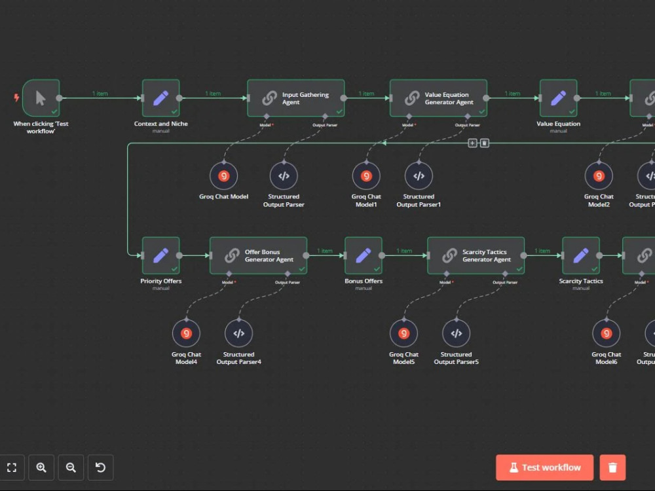Screen dimensions: 655x491
Task: Add a node on the connection line
Action: click(472, 143)
